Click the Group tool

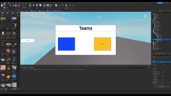52,5
